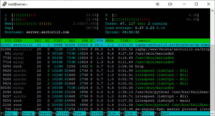Click the Uptime 04:50:32 text

tap(122, 32)
